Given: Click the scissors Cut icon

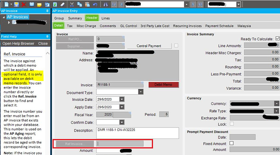Looking at the screenshot, I should point(72,4).
